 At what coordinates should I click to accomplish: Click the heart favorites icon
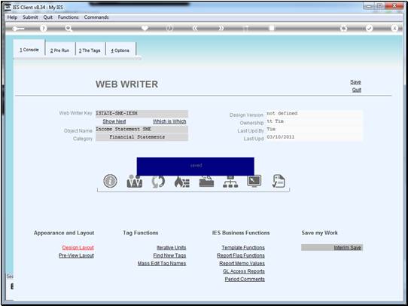pos(145,28)
